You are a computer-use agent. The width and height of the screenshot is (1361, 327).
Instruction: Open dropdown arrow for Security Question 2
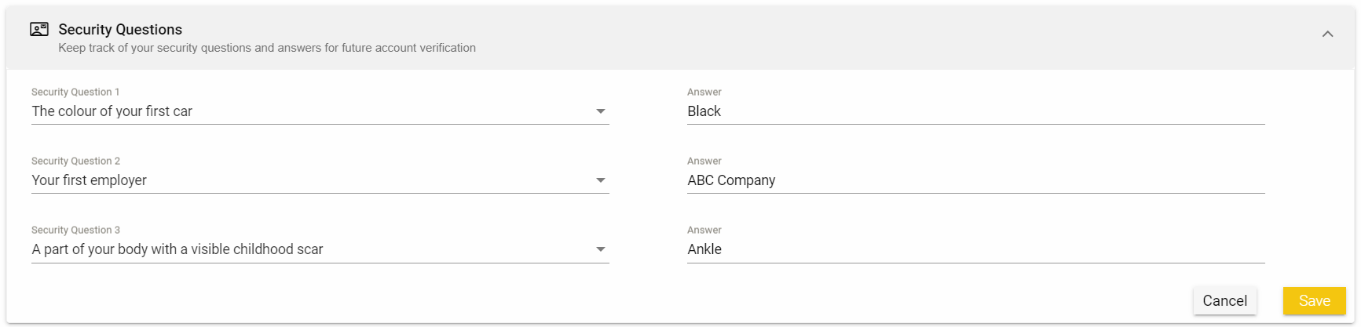click(600, 180)
